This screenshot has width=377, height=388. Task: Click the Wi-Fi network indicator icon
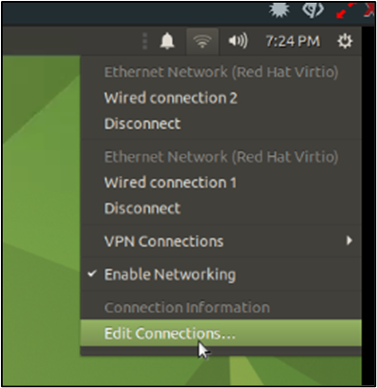click(202, 41)
